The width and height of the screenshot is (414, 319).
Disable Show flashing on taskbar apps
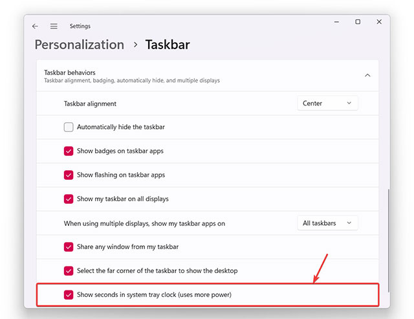(x=69, y=175)
